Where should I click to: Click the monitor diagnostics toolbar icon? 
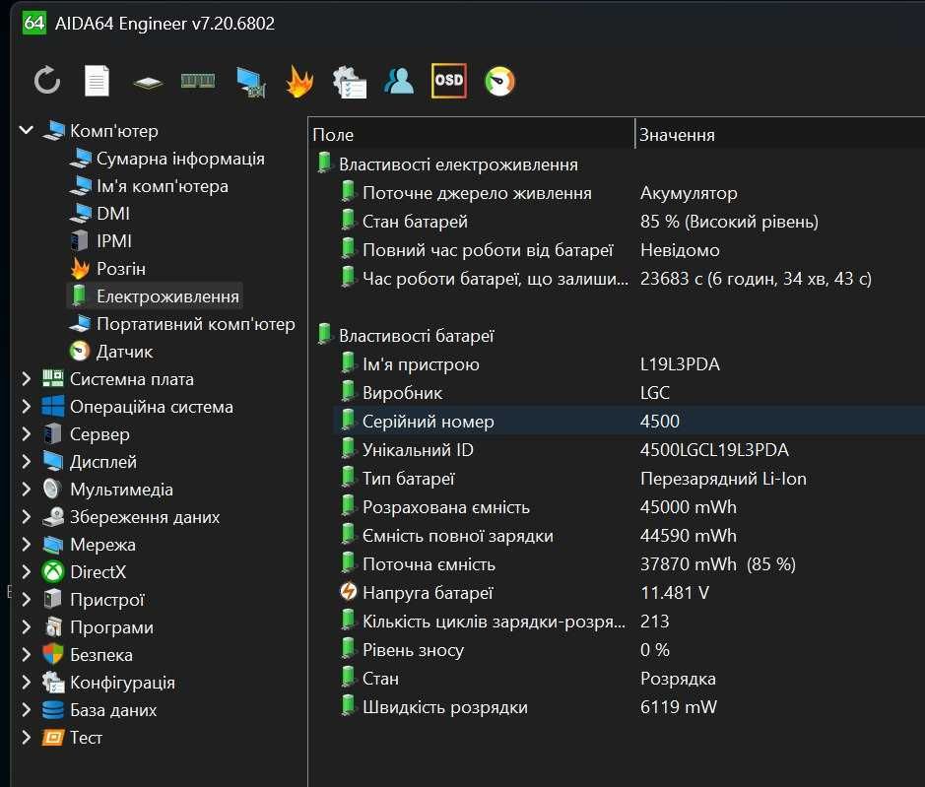tap(251, 82)
